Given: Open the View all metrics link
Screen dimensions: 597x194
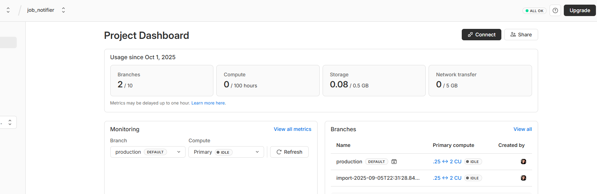Looking at the screenshot, I should pos(292,129).
